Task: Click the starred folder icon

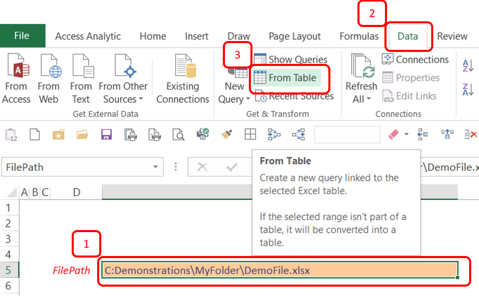Action: 58,134
